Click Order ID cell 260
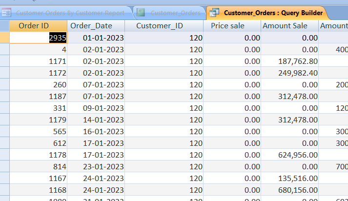Screen dimensions: 348x201 tap(38, 85)
